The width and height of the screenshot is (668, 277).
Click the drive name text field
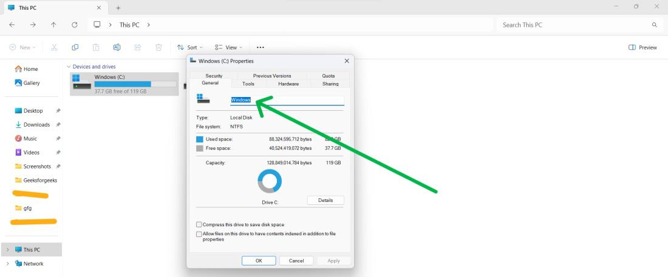[x=287, y=101]
